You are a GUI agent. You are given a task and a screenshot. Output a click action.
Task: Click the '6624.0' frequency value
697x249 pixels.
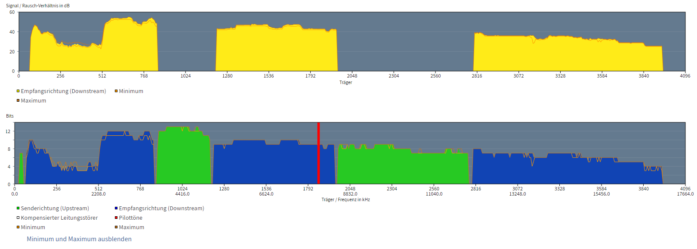tap(266, 194)
